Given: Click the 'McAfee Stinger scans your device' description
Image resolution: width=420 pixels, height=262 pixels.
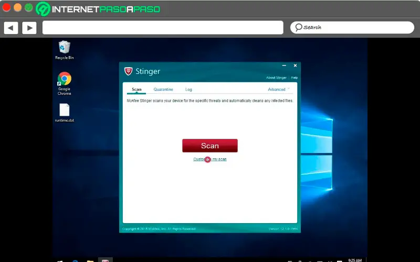Looking at the screenshot, I should [x=209, y=101].
